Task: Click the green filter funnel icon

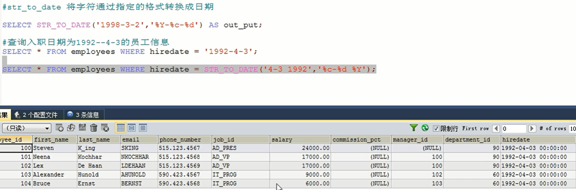Action: [413, 128]
